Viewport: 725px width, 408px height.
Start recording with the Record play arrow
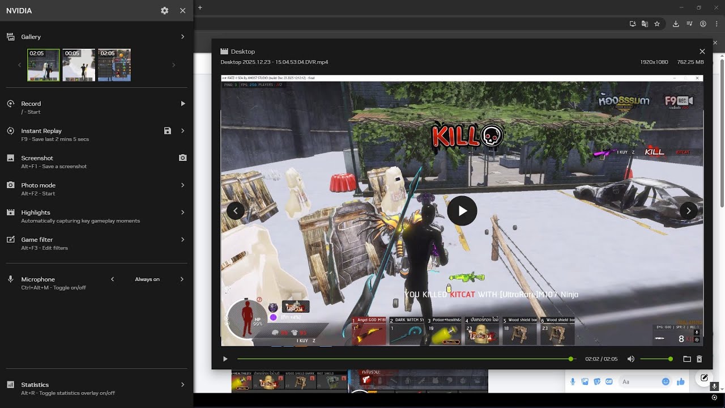(182, 104)
